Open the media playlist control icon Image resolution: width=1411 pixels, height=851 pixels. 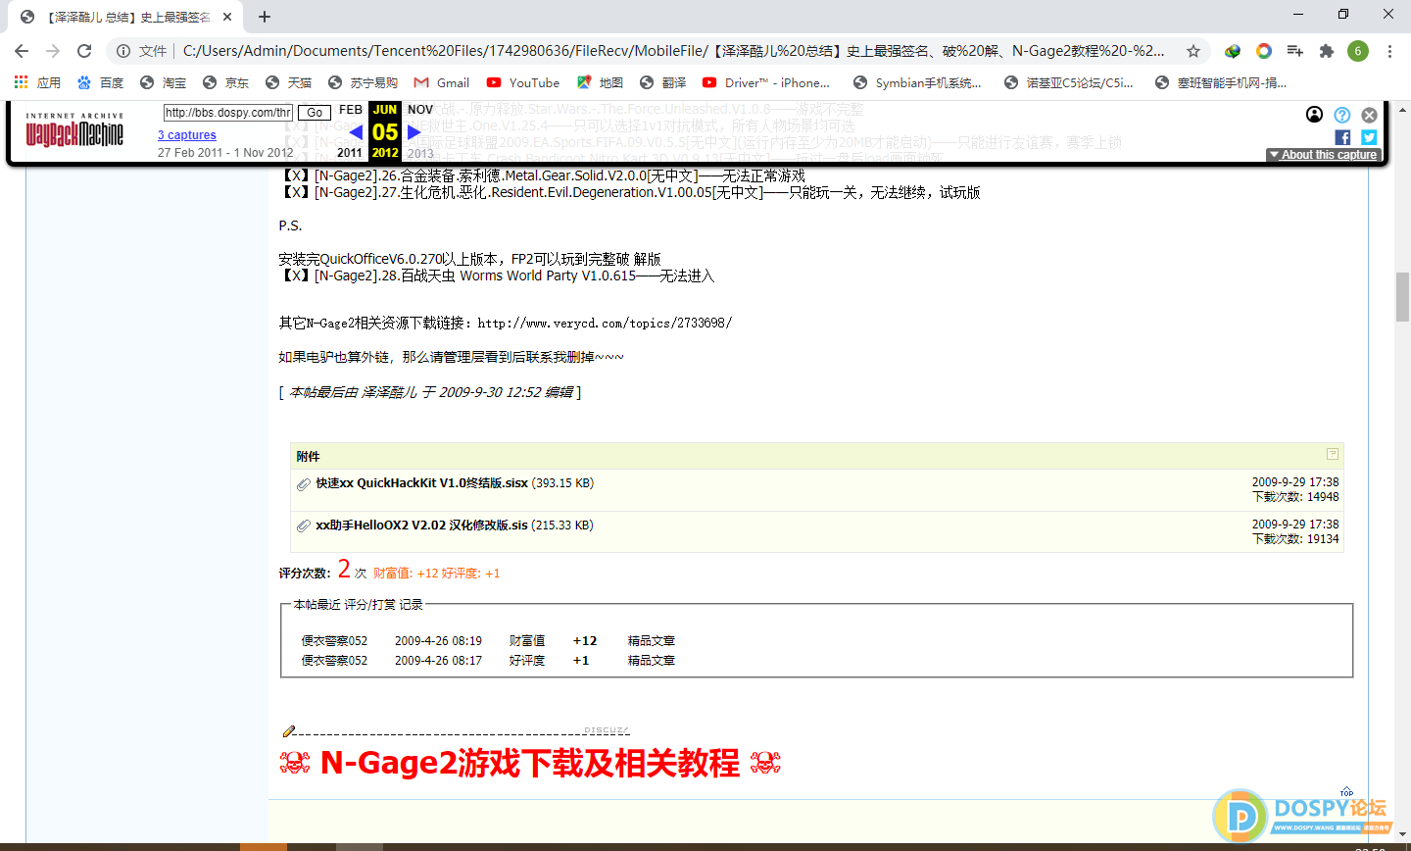coord(1295,51)
